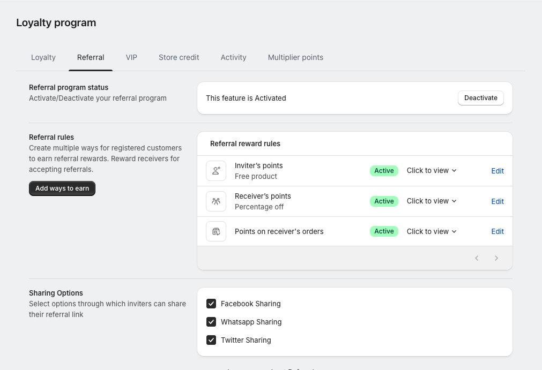Uncheck Twitter Sharing checkbox
542x370 pixels.
(x=211, y=341)
